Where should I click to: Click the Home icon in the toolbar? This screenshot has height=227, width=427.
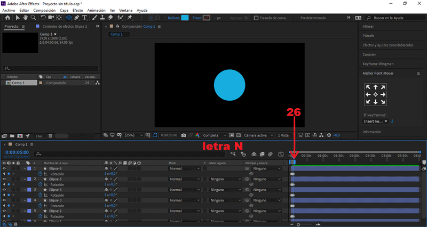click(7, 18)
